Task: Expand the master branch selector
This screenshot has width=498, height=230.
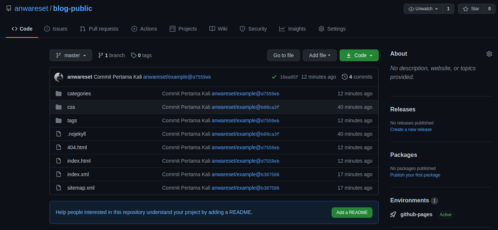Action: 71,55
